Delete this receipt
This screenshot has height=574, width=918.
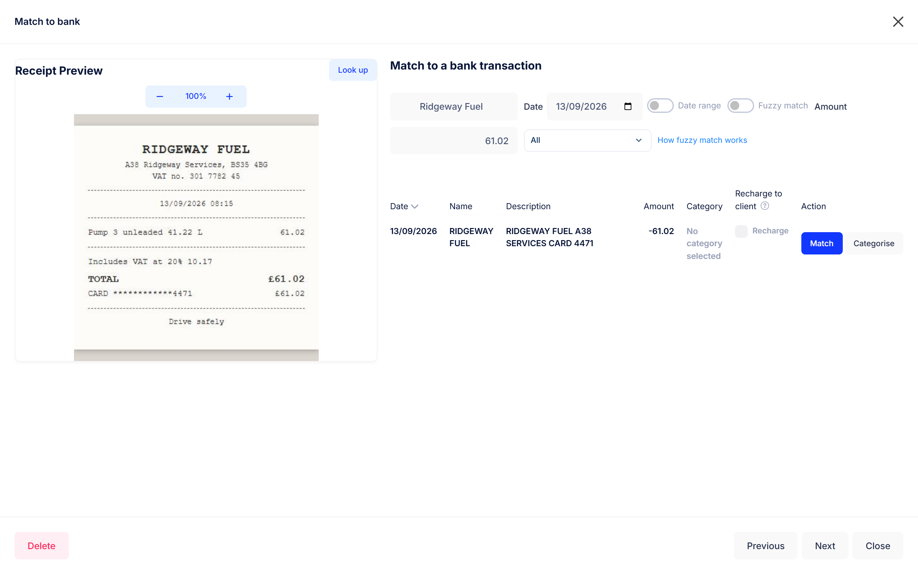coord(42,546)
